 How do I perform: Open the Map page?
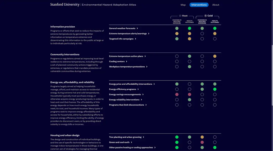pyautogui.click(x=183, y=5)
